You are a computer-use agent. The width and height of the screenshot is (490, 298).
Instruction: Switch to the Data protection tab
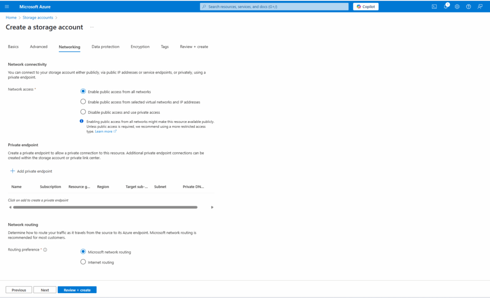coord(105,47)
